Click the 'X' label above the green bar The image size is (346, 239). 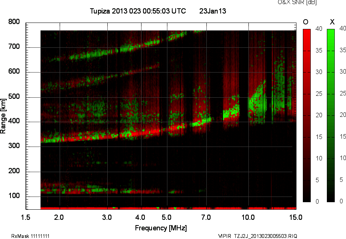pos(332,22)
